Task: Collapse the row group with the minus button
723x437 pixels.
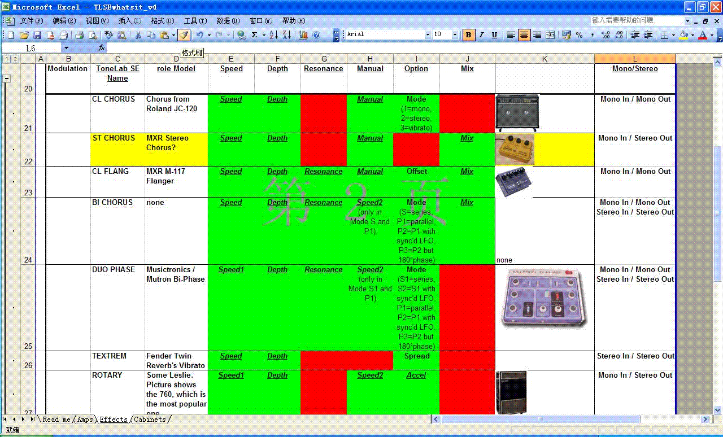Action: click(7, 78)
